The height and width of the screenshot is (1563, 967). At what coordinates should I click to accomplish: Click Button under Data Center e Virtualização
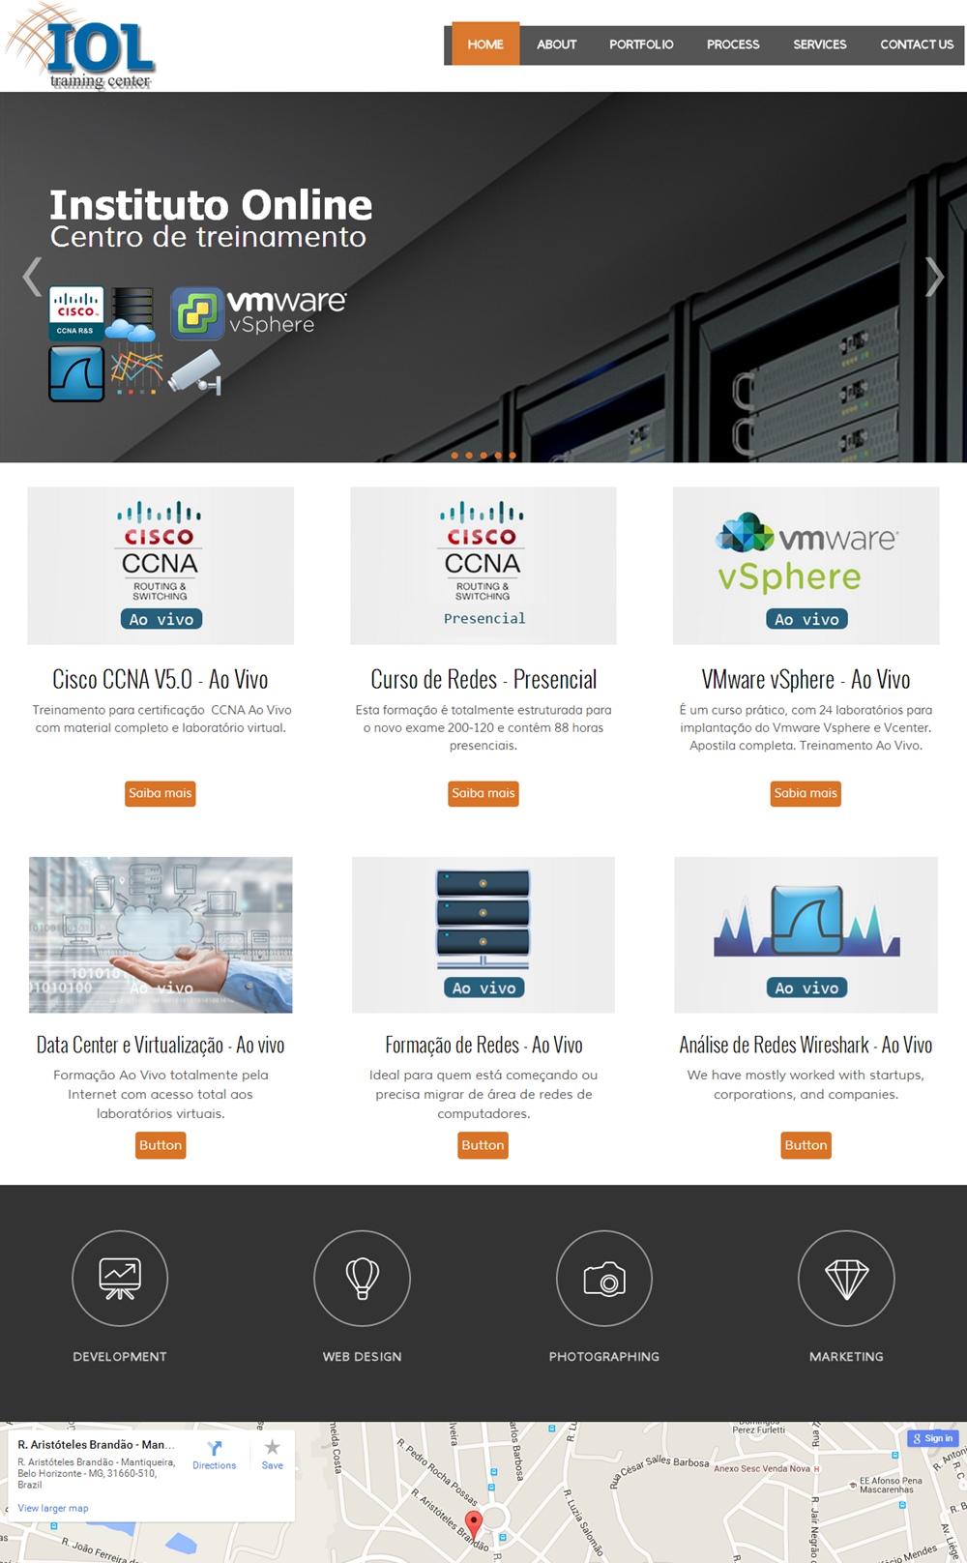(161, 1145)
